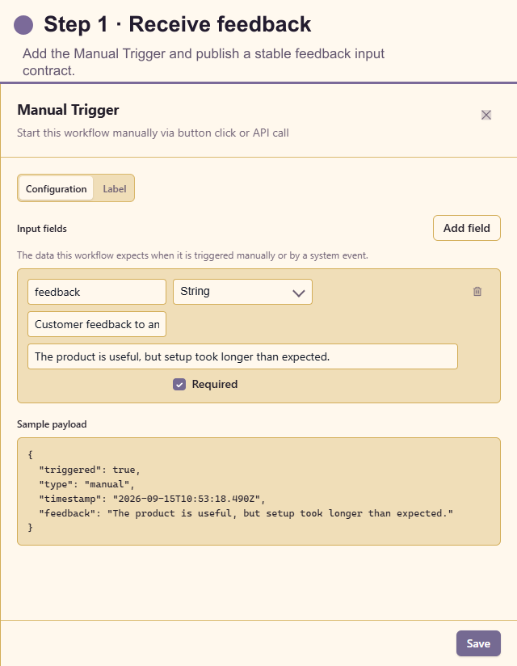Click the Required label text
This screenshot has height=666, width=517.
(x=215, y=385)
